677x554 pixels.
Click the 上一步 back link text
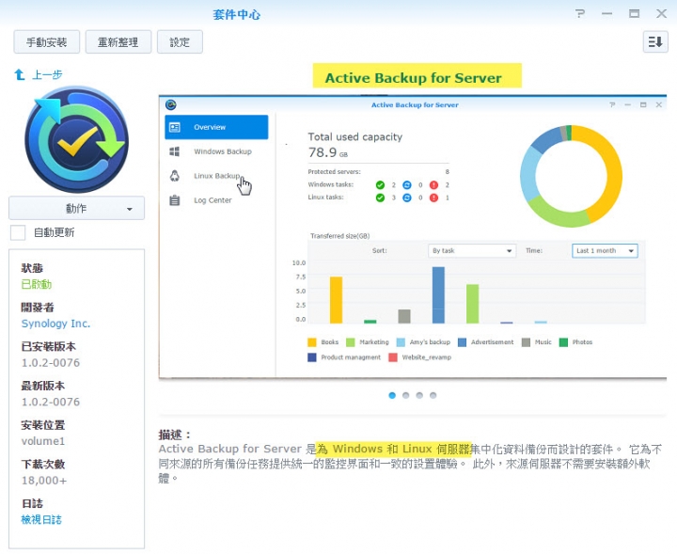[x=47, y=74]
